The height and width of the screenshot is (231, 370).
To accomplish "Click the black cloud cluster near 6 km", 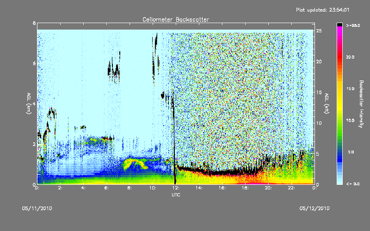I will click(114, 68).
